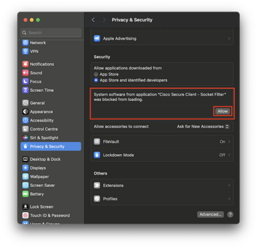Click the blocked system software message

160,97
